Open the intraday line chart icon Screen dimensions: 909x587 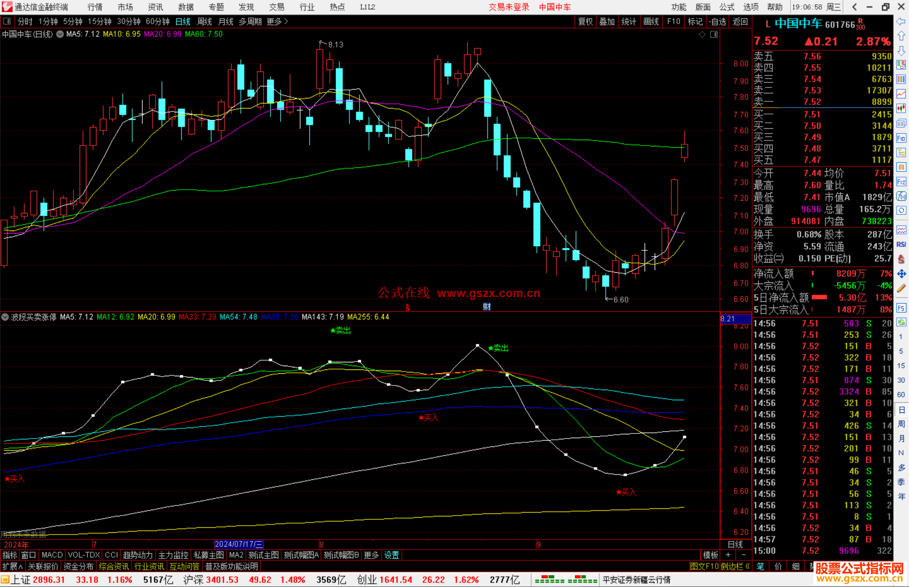pos(901,94)
